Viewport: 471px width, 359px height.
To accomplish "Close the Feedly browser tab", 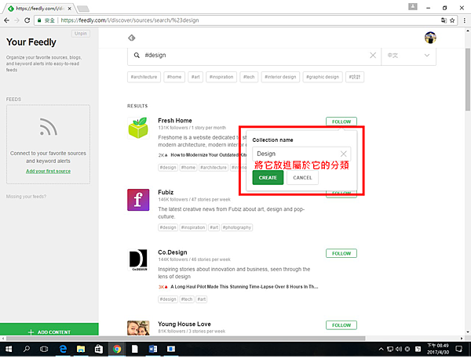I will coord(69,9).
